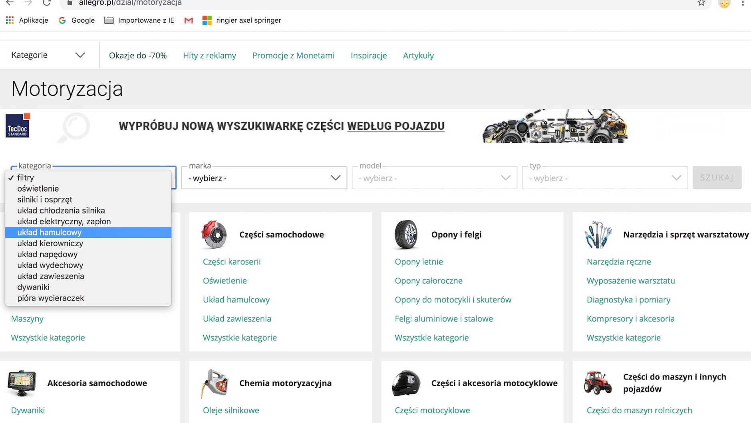The width and height of the screenshot is (751, 423).
Task: Open Części karoserii link
Action: pyautogui.click(x=232, y=262)
